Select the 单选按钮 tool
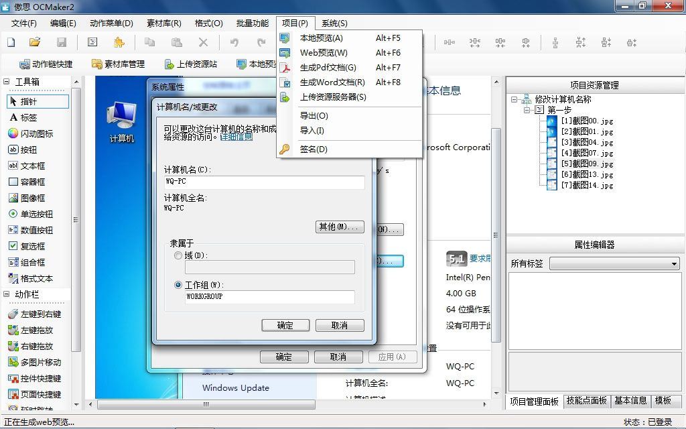The height and width of the screenshot is (429, 686). [31, 214]
